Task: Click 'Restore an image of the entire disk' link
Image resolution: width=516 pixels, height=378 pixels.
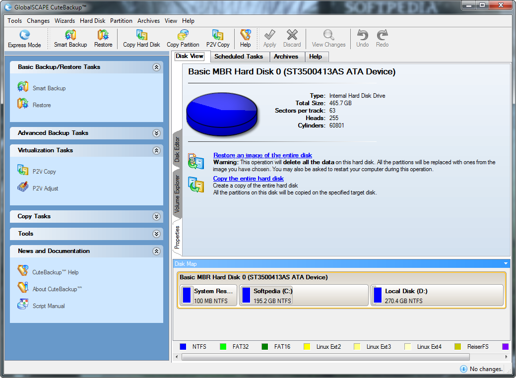Action: click(x=262, y=155)
